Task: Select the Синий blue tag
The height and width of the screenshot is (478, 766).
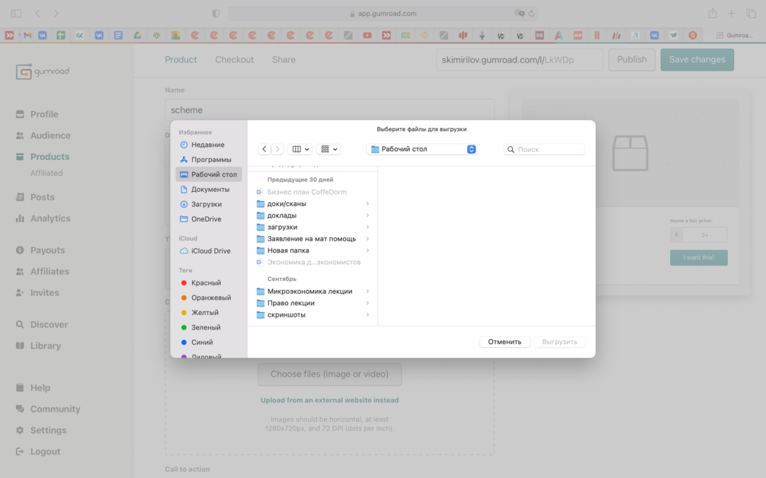Action: 201,343
